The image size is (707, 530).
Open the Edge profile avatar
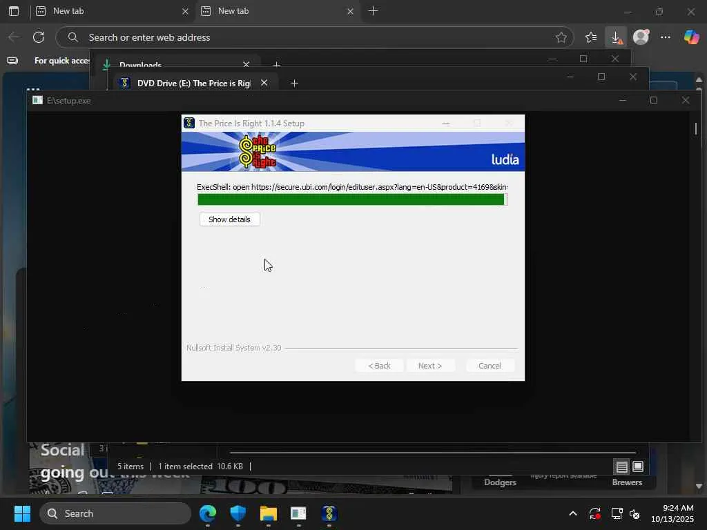pyautogui.click(x=641, y=37)
